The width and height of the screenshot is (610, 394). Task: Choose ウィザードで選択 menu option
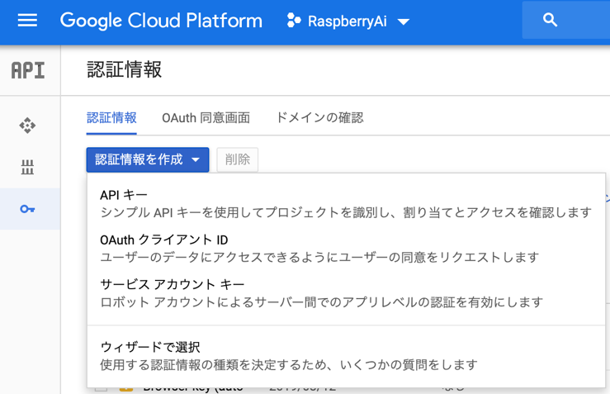[346, 356]
